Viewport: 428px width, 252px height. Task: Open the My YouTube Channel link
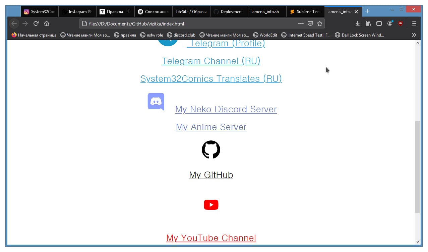tap(211, 238)
